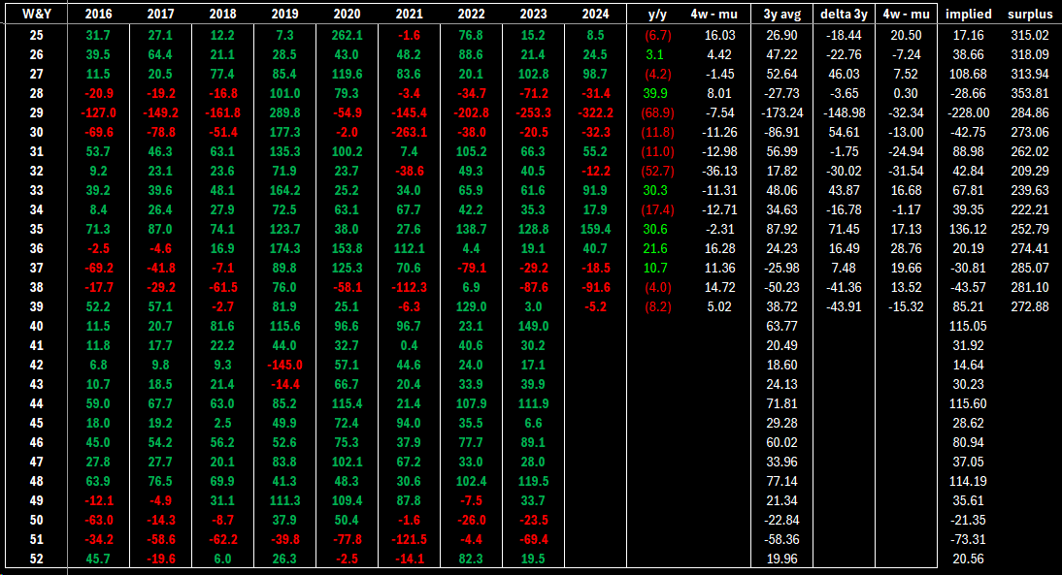Viewport: 1062px width, 575px height.
Task: Select 159.4 in 2024 week 35
Action: click(595, 230)
